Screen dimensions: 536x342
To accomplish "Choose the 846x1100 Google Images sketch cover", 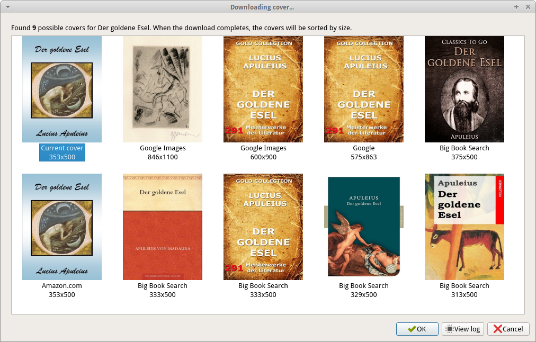I will click(x=163, y=89).
